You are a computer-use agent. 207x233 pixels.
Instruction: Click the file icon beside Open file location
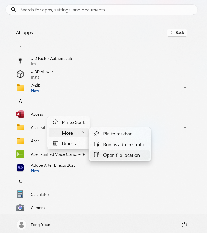tap(97, 155)
